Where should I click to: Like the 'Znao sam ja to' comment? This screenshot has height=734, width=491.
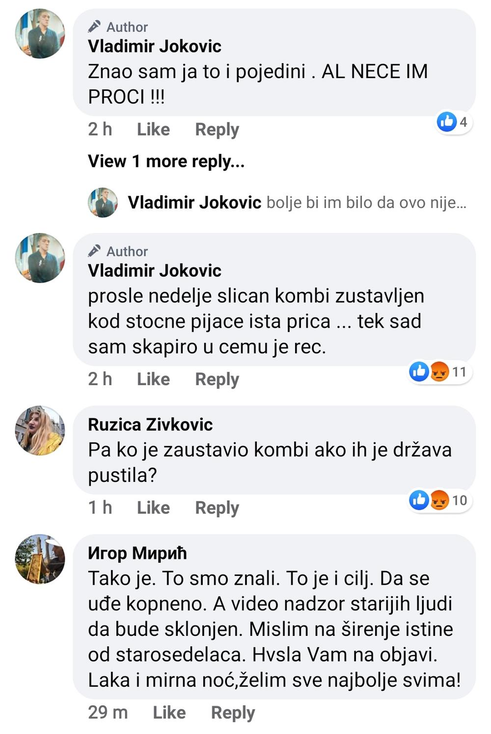click(x=153, y=130)
